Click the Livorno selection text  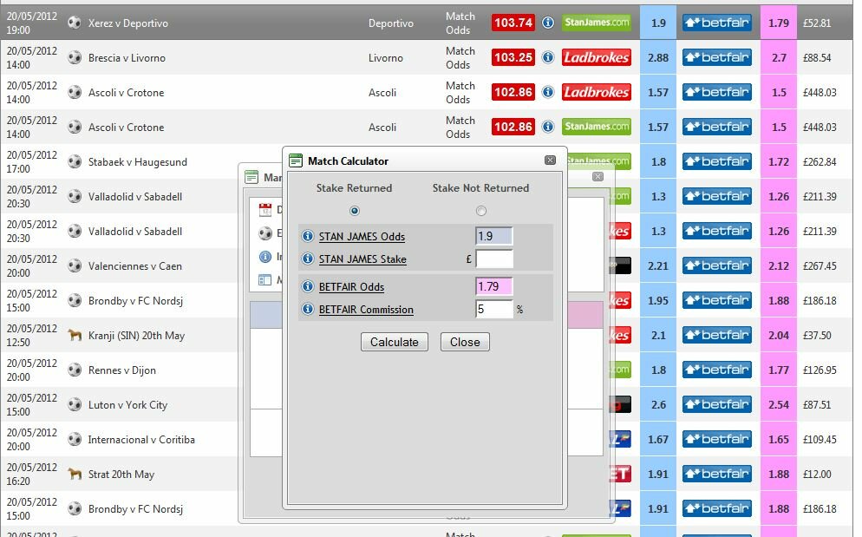click(x=385, y=58)
